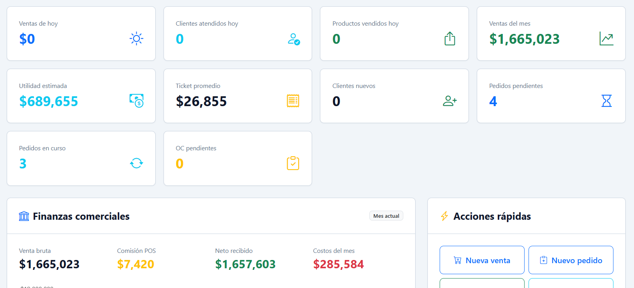Click the bank icon beside Finanzas comerciales
Image resolution: width=634 pixels, height=288 pixels.
coord(24,216)
